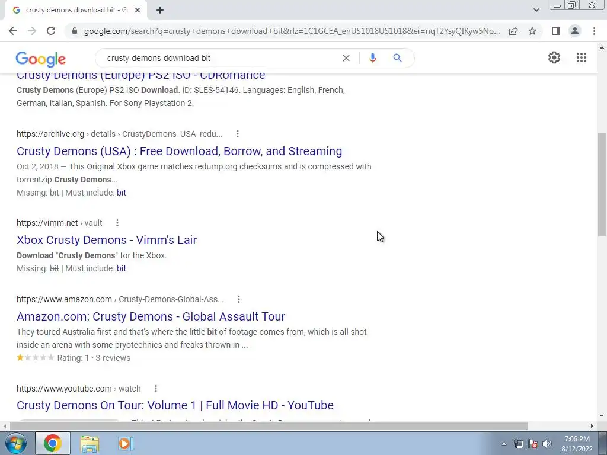Open Chrome side panel
The width and height of the screenshot is (607, 455).
coord(556,31)
